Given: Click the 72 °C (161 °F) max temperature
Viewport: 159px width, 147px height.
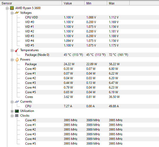Looking at the screenshot, I should point(119,55).
